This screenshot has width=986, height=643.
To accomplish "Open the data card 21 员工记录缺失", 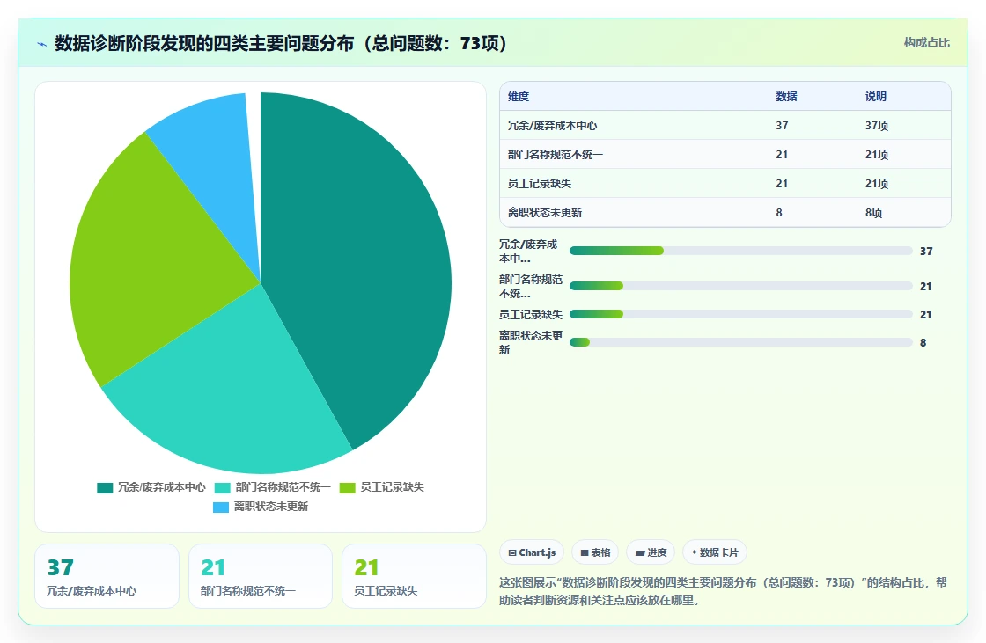I will point(414,576).
